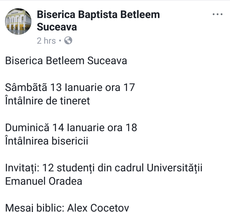Click the "Emanuel Oradea" text line
The width and height of the screenshot is (230, 212).
pyautogui.click(x=44, y=181)
